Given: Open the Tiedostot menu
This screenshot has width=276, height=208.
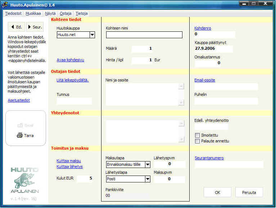Looking at the screenshot, I should (x=14, y=13).
